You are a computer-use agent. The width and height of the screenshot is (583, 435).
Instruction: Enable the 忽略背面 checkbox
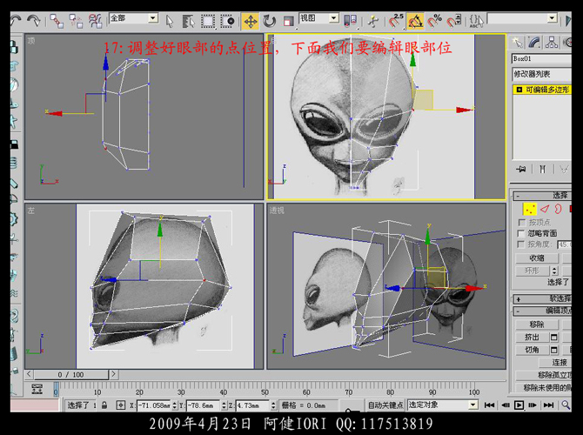(520, 233)
